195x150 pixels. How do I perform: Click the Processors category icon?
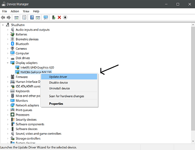coord(12,115)
